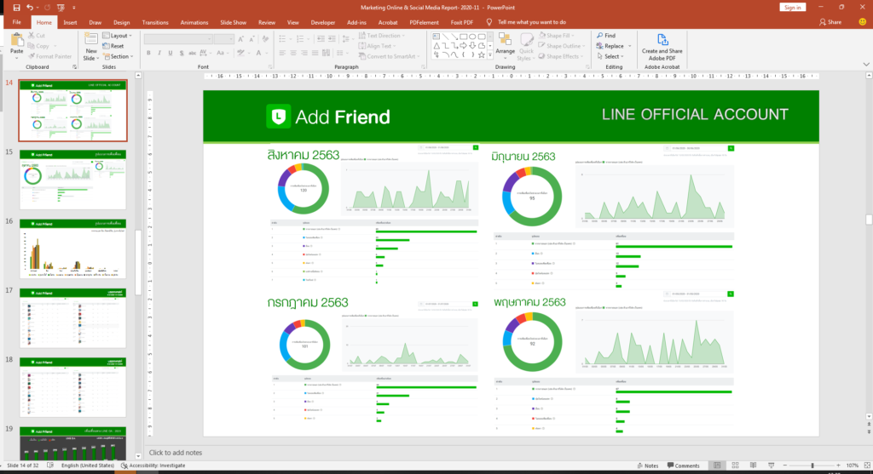This screenshot has height=474, width=873.
Task: Switch to the Insert tab
Action: (x=70, y=22)
